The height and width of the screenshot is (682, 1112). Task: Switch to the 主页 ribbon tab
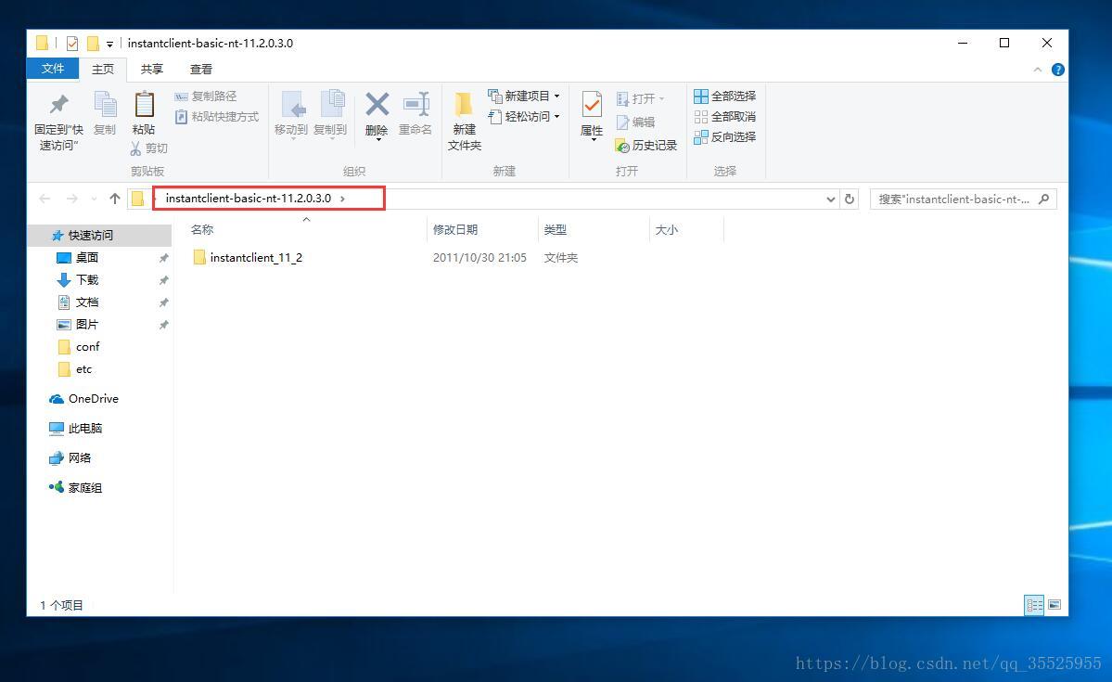click(103, 69)
